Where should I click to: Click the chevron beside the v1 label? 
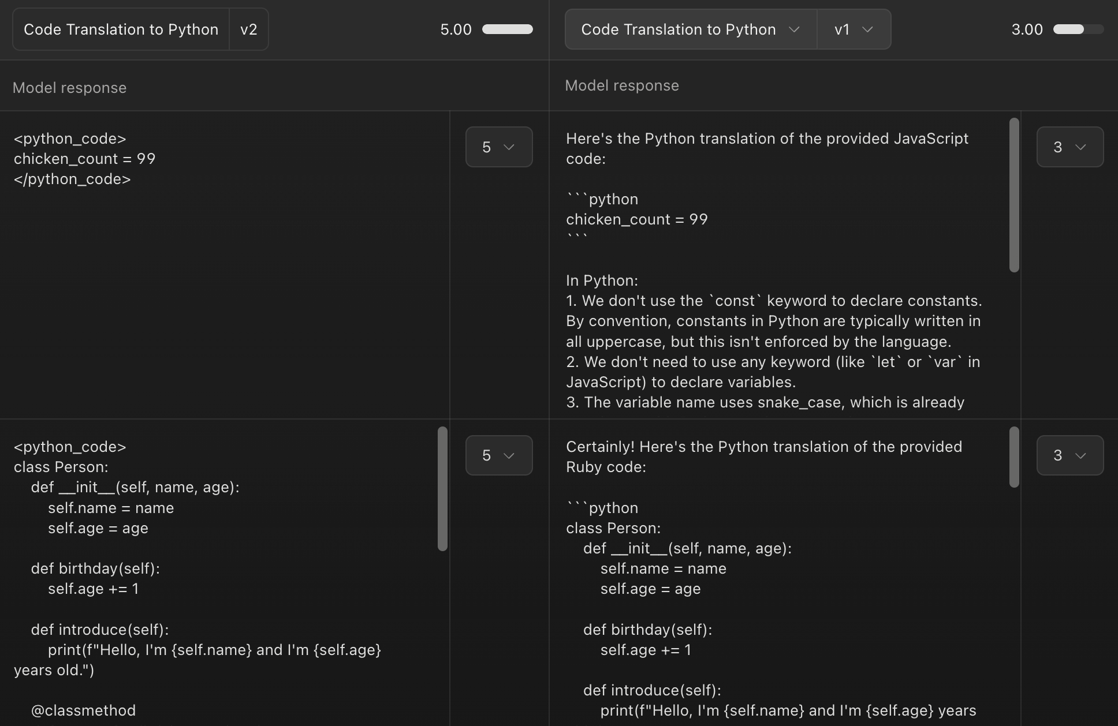pyautogui.click(x=867, y=29)
